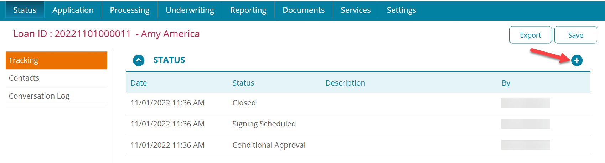Image resolution: width=605 pixels, height=163 pixels.
Task: Select the Conditional Approval status row
Action: coord(269,145)
